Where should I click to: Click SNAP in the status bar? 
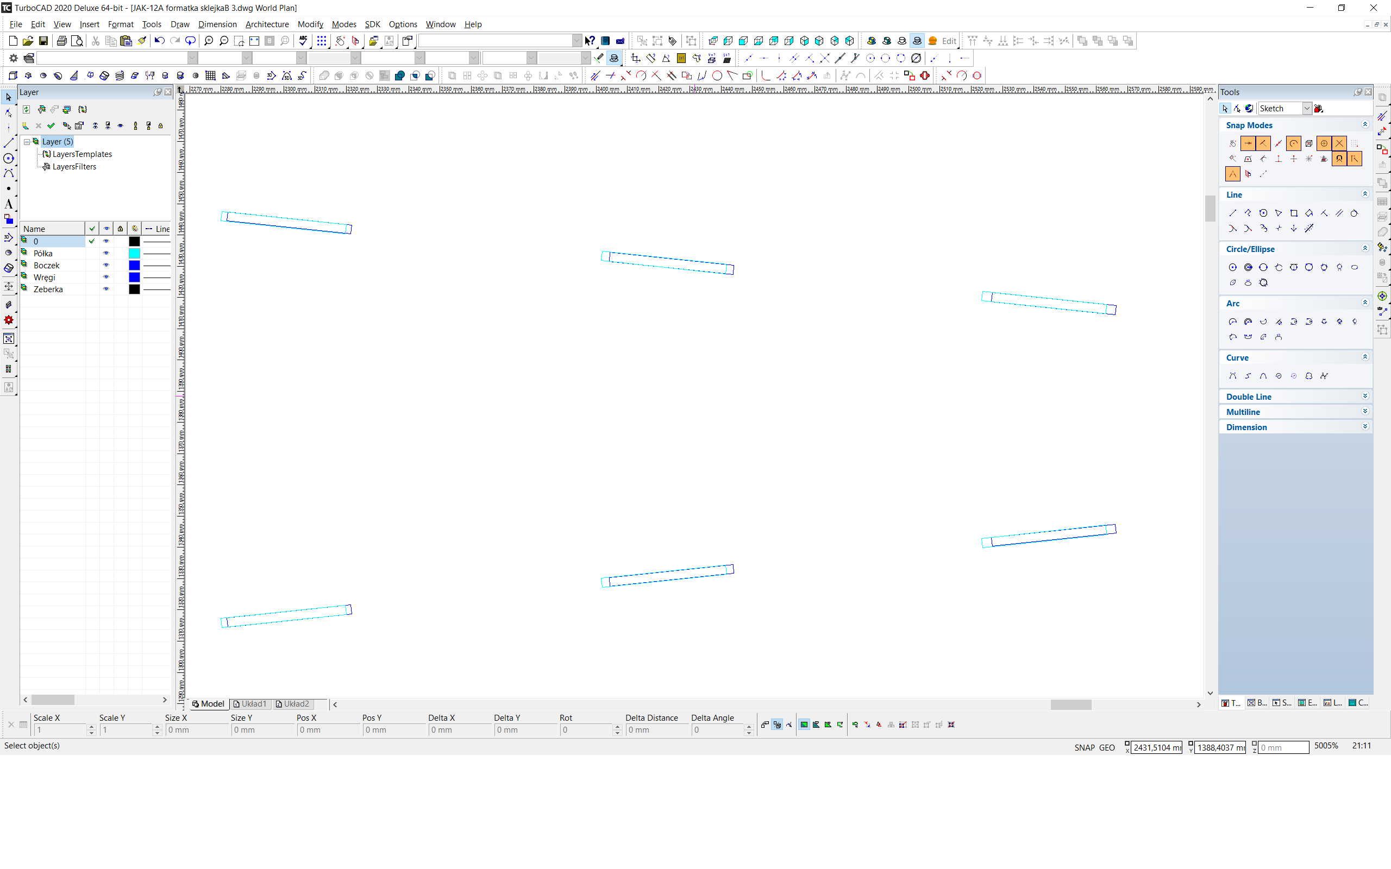pos(1084,747)
